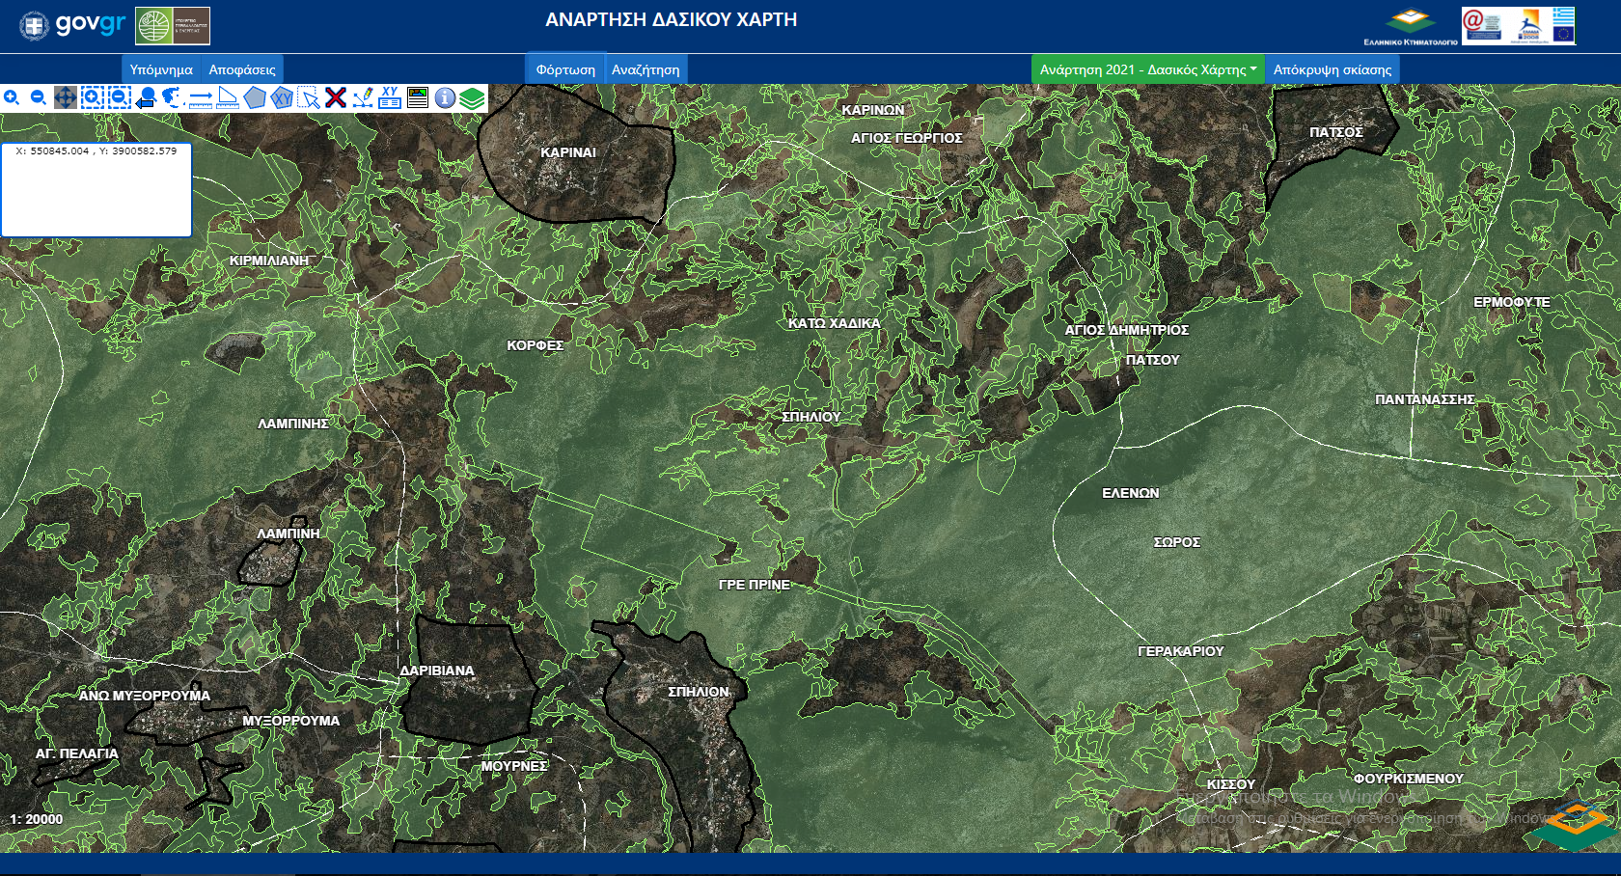Choose the measure distance ruler tool
The image size is (1621, 876).
(x=201, y=97)
